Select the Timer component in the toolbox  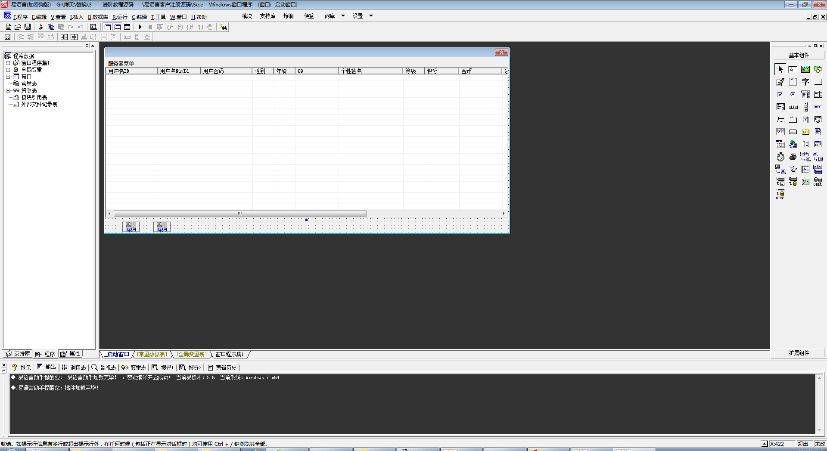click(x=780, y=157)
